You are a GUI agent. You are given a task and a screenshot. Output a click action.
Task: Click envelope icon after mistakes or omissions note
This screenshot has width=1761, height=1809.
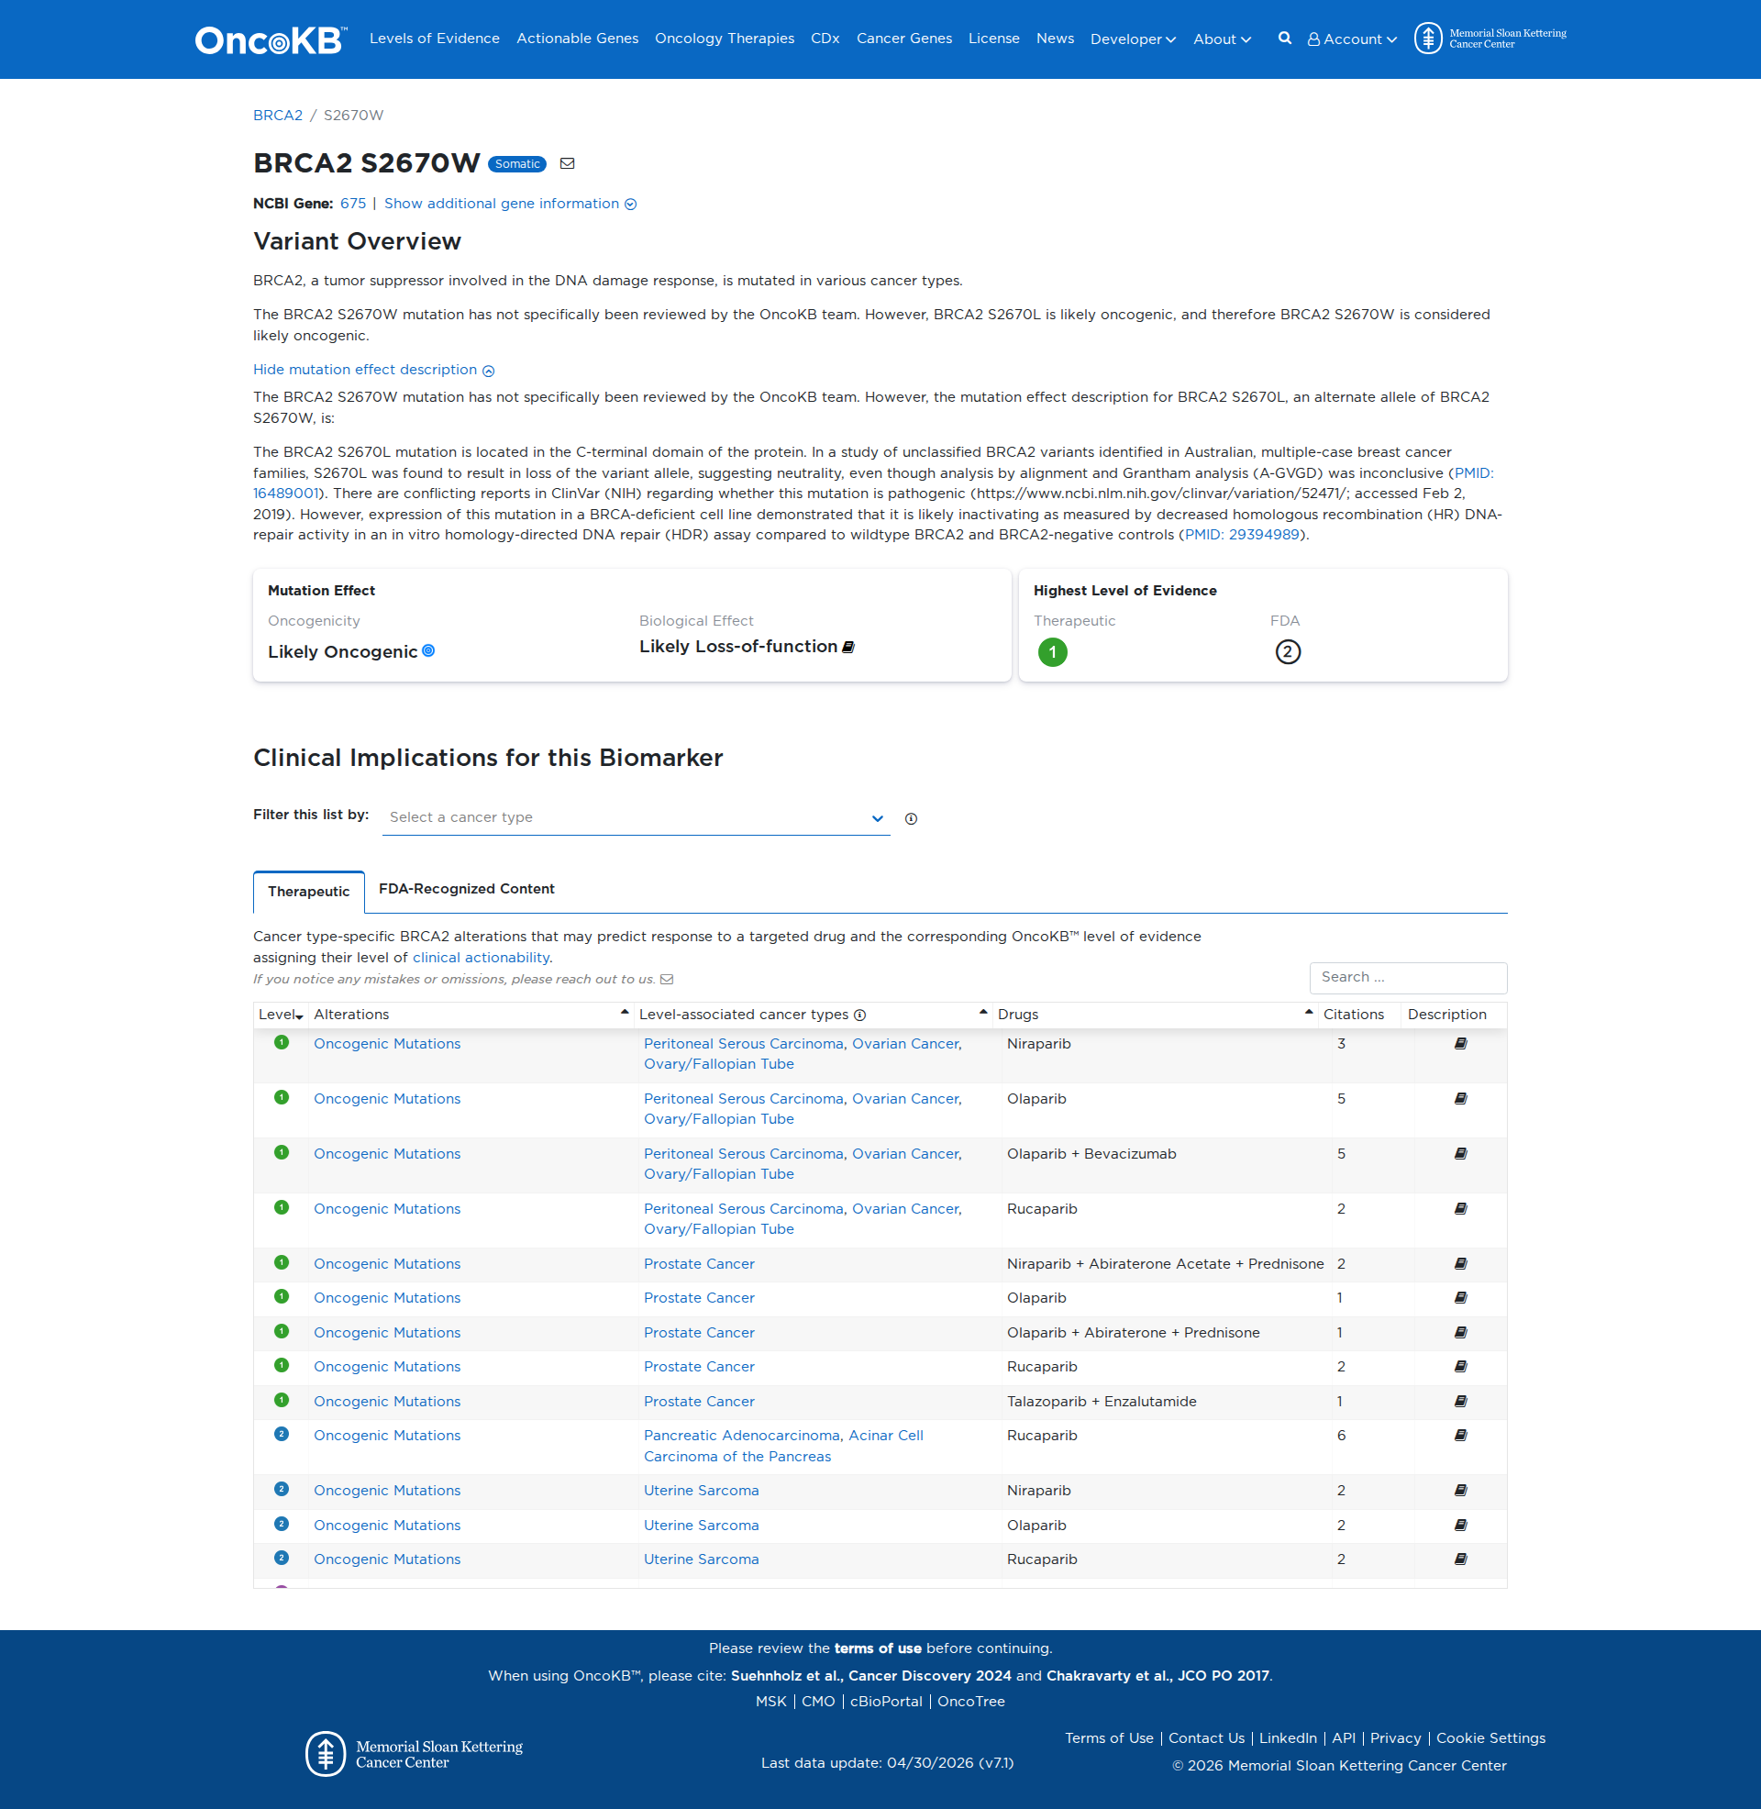667,980
